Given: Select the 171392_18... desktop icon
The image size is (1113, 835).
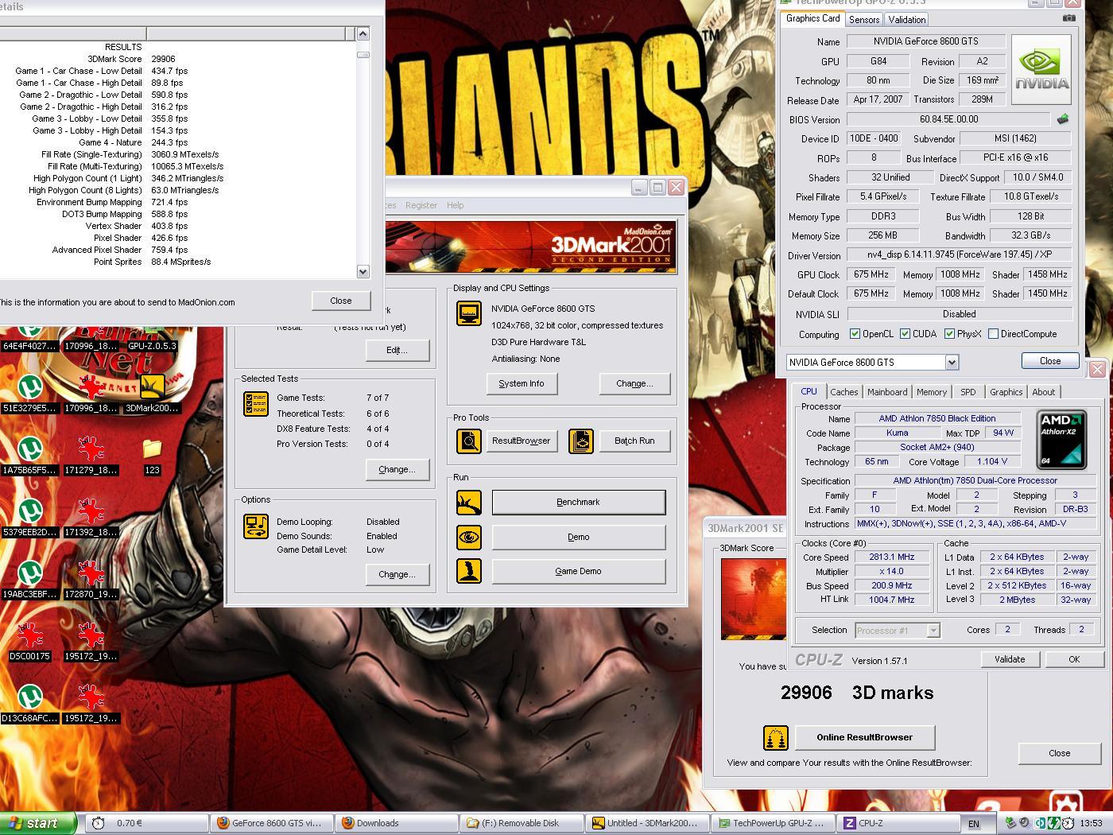Looking at the screenshot, I should [91, 518].
